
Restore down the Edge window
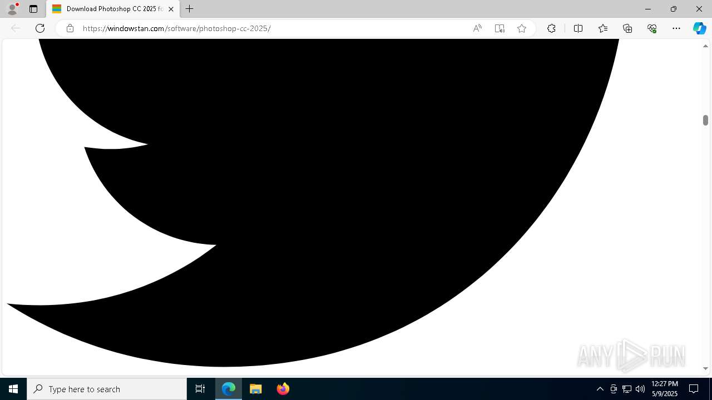click(x=674, y=9)
